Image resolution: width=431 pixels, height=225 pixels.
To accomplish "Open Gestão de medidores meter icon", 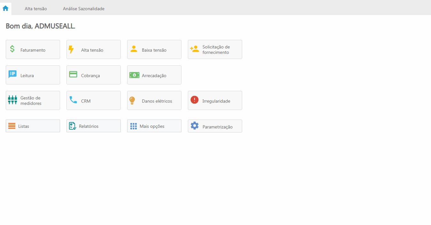I will coord(12,100).
